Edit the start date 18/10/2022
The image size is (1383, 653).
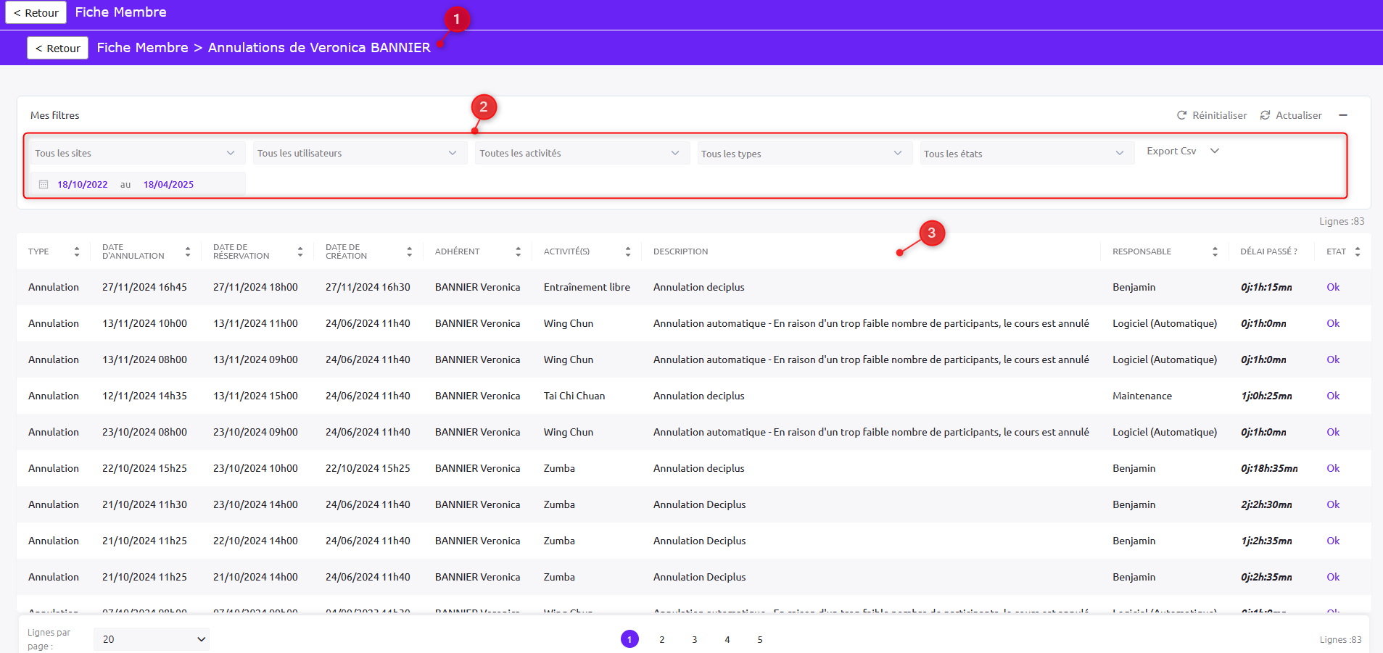coord(83,184)
